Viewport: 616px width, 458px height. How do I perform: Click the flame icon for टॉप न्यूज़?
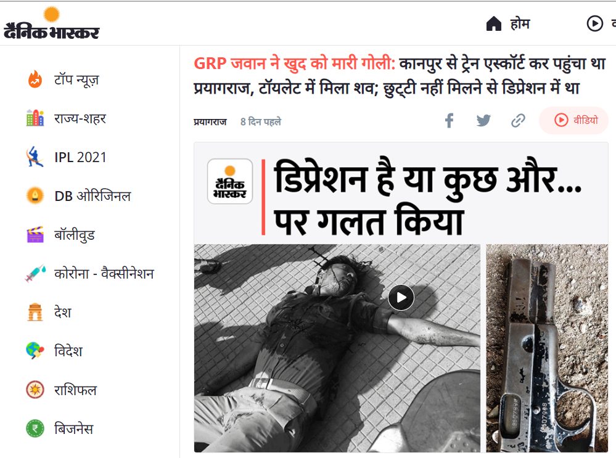tap(35, 80)
